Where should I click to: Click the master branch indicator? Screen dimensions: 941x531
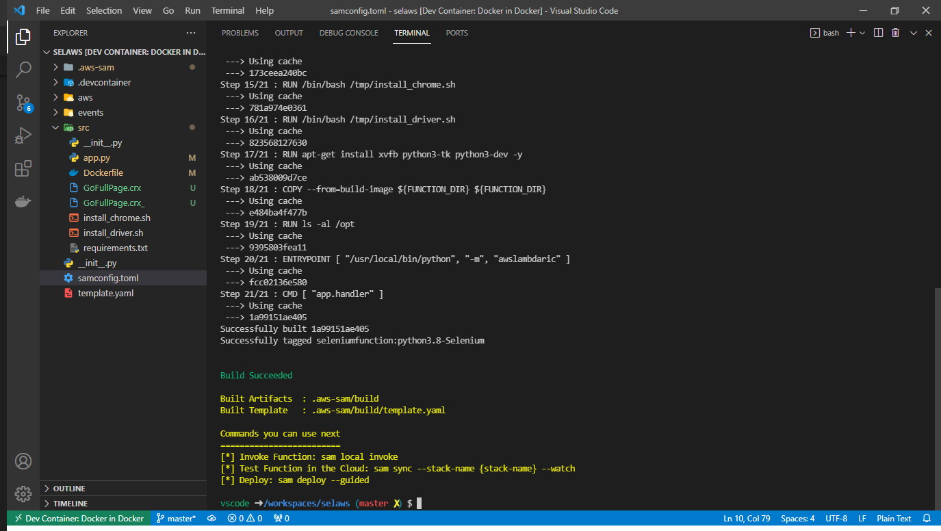point(177,518)
